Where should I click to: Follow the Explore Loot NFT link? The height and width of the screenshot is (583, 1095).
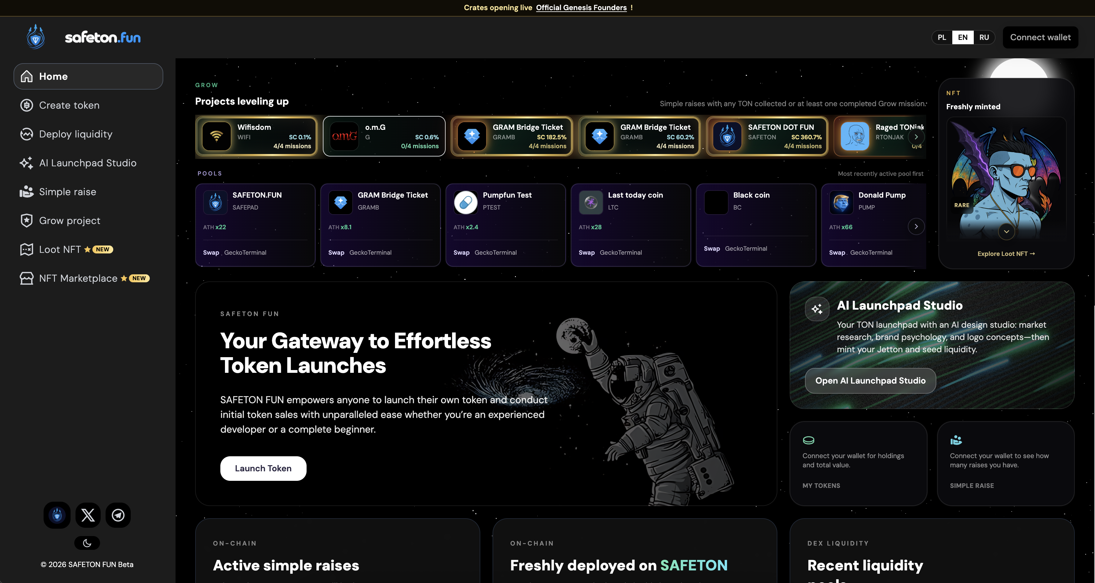(1006, 254)
